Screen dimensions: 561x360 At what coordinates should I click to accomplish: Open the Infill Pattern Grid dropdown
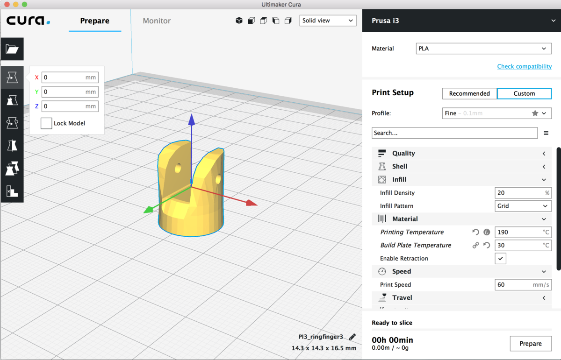click(x=523, y=206)
